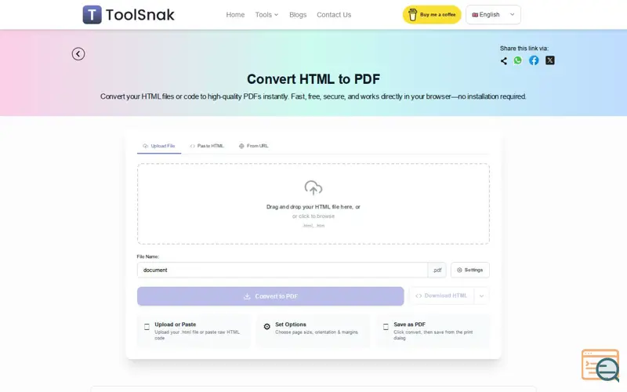Click the Convert to PDF button
Viewport: 627px width, 392px height.
click(270, 296)
